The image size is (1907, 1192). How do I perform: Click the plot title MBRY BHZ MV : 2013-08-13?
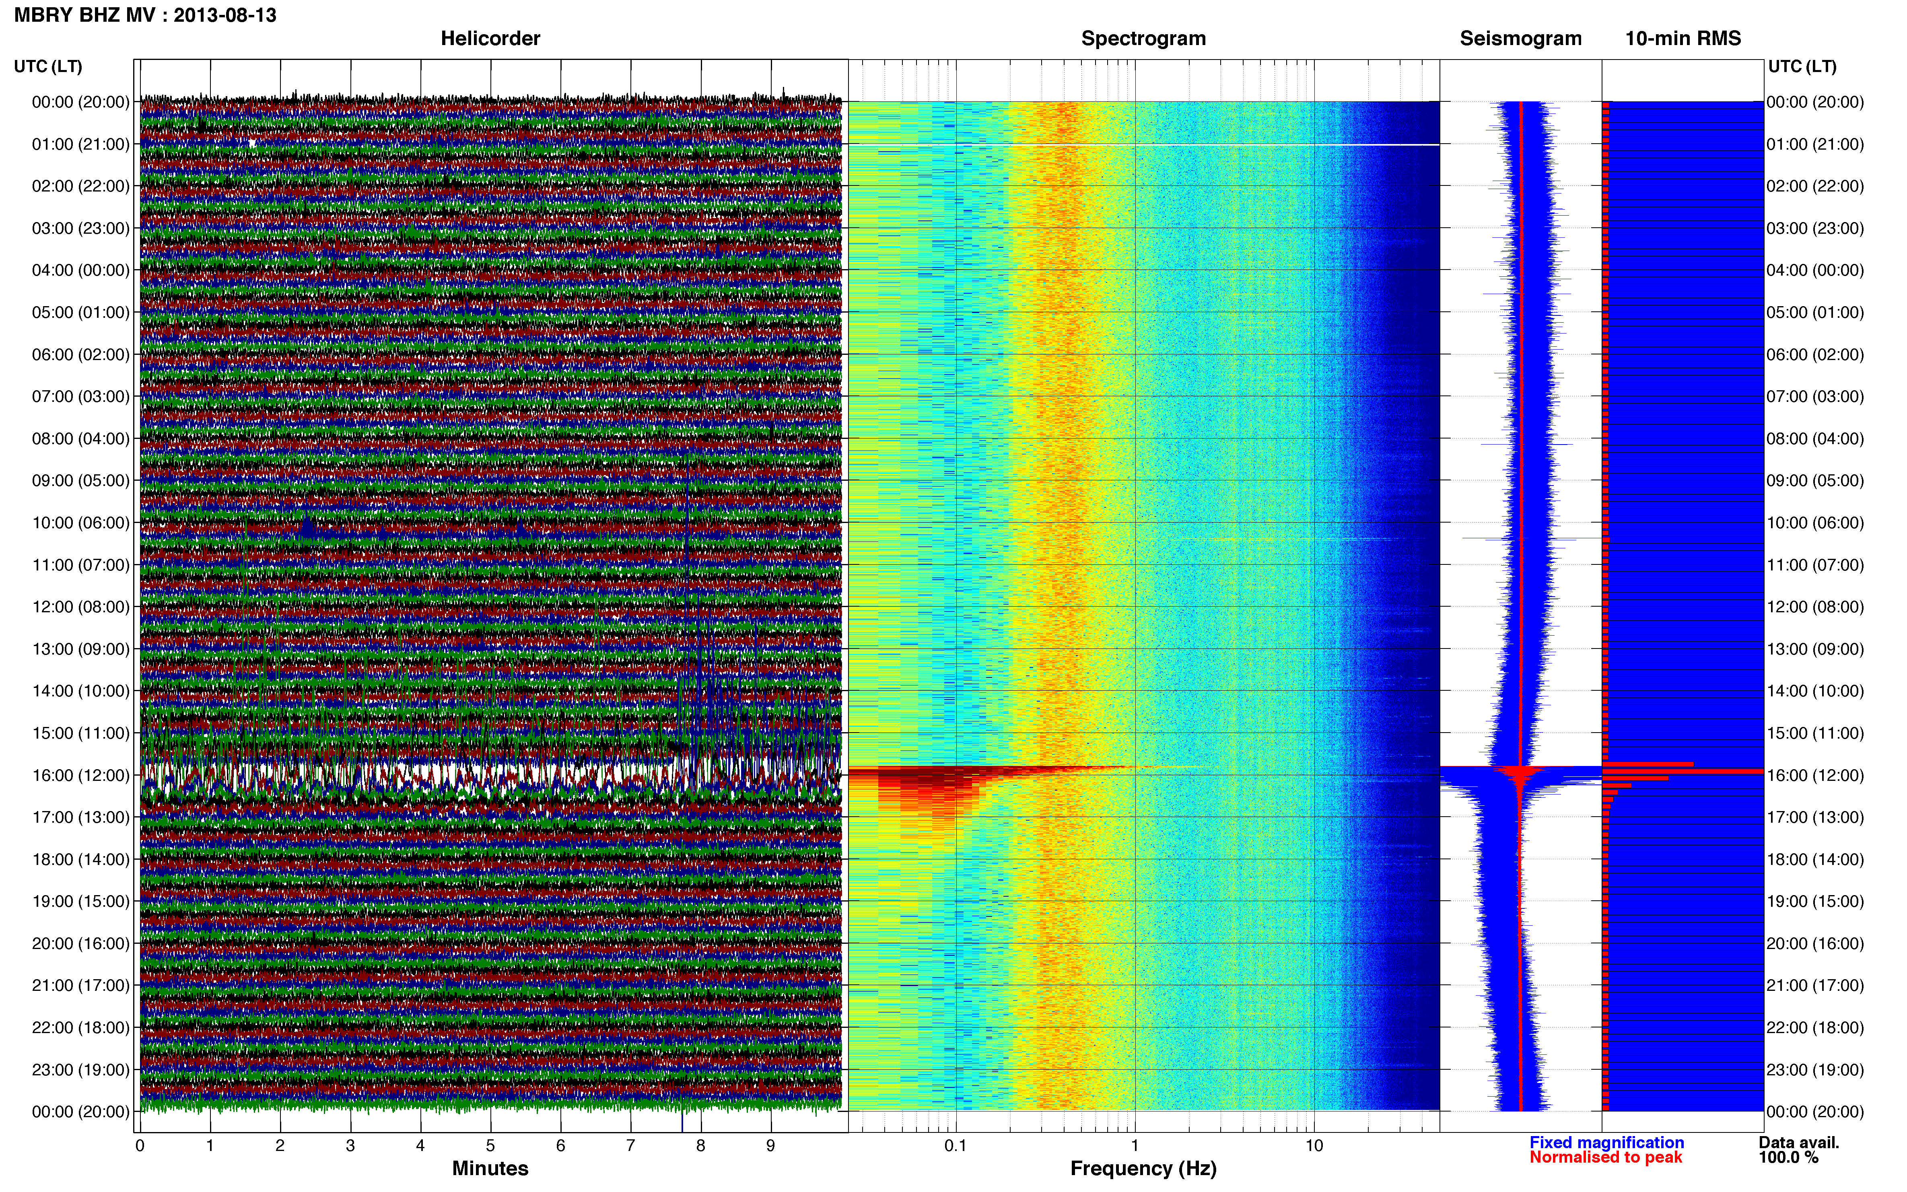click(145, 15)
